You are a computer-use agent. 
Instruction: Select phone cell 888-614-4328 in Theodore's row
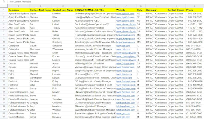pos(194,49)
